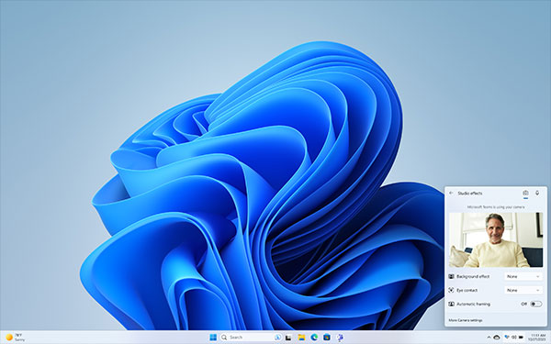This screenshot has height=344, width=551.
Task: Click the volume tray icon
Action: click(x=513, y=338)
